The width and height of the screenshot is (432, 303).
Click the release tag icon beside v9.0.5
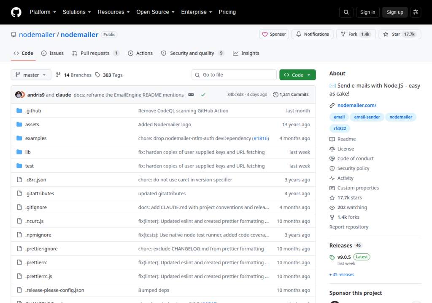(x=332, y=258)
